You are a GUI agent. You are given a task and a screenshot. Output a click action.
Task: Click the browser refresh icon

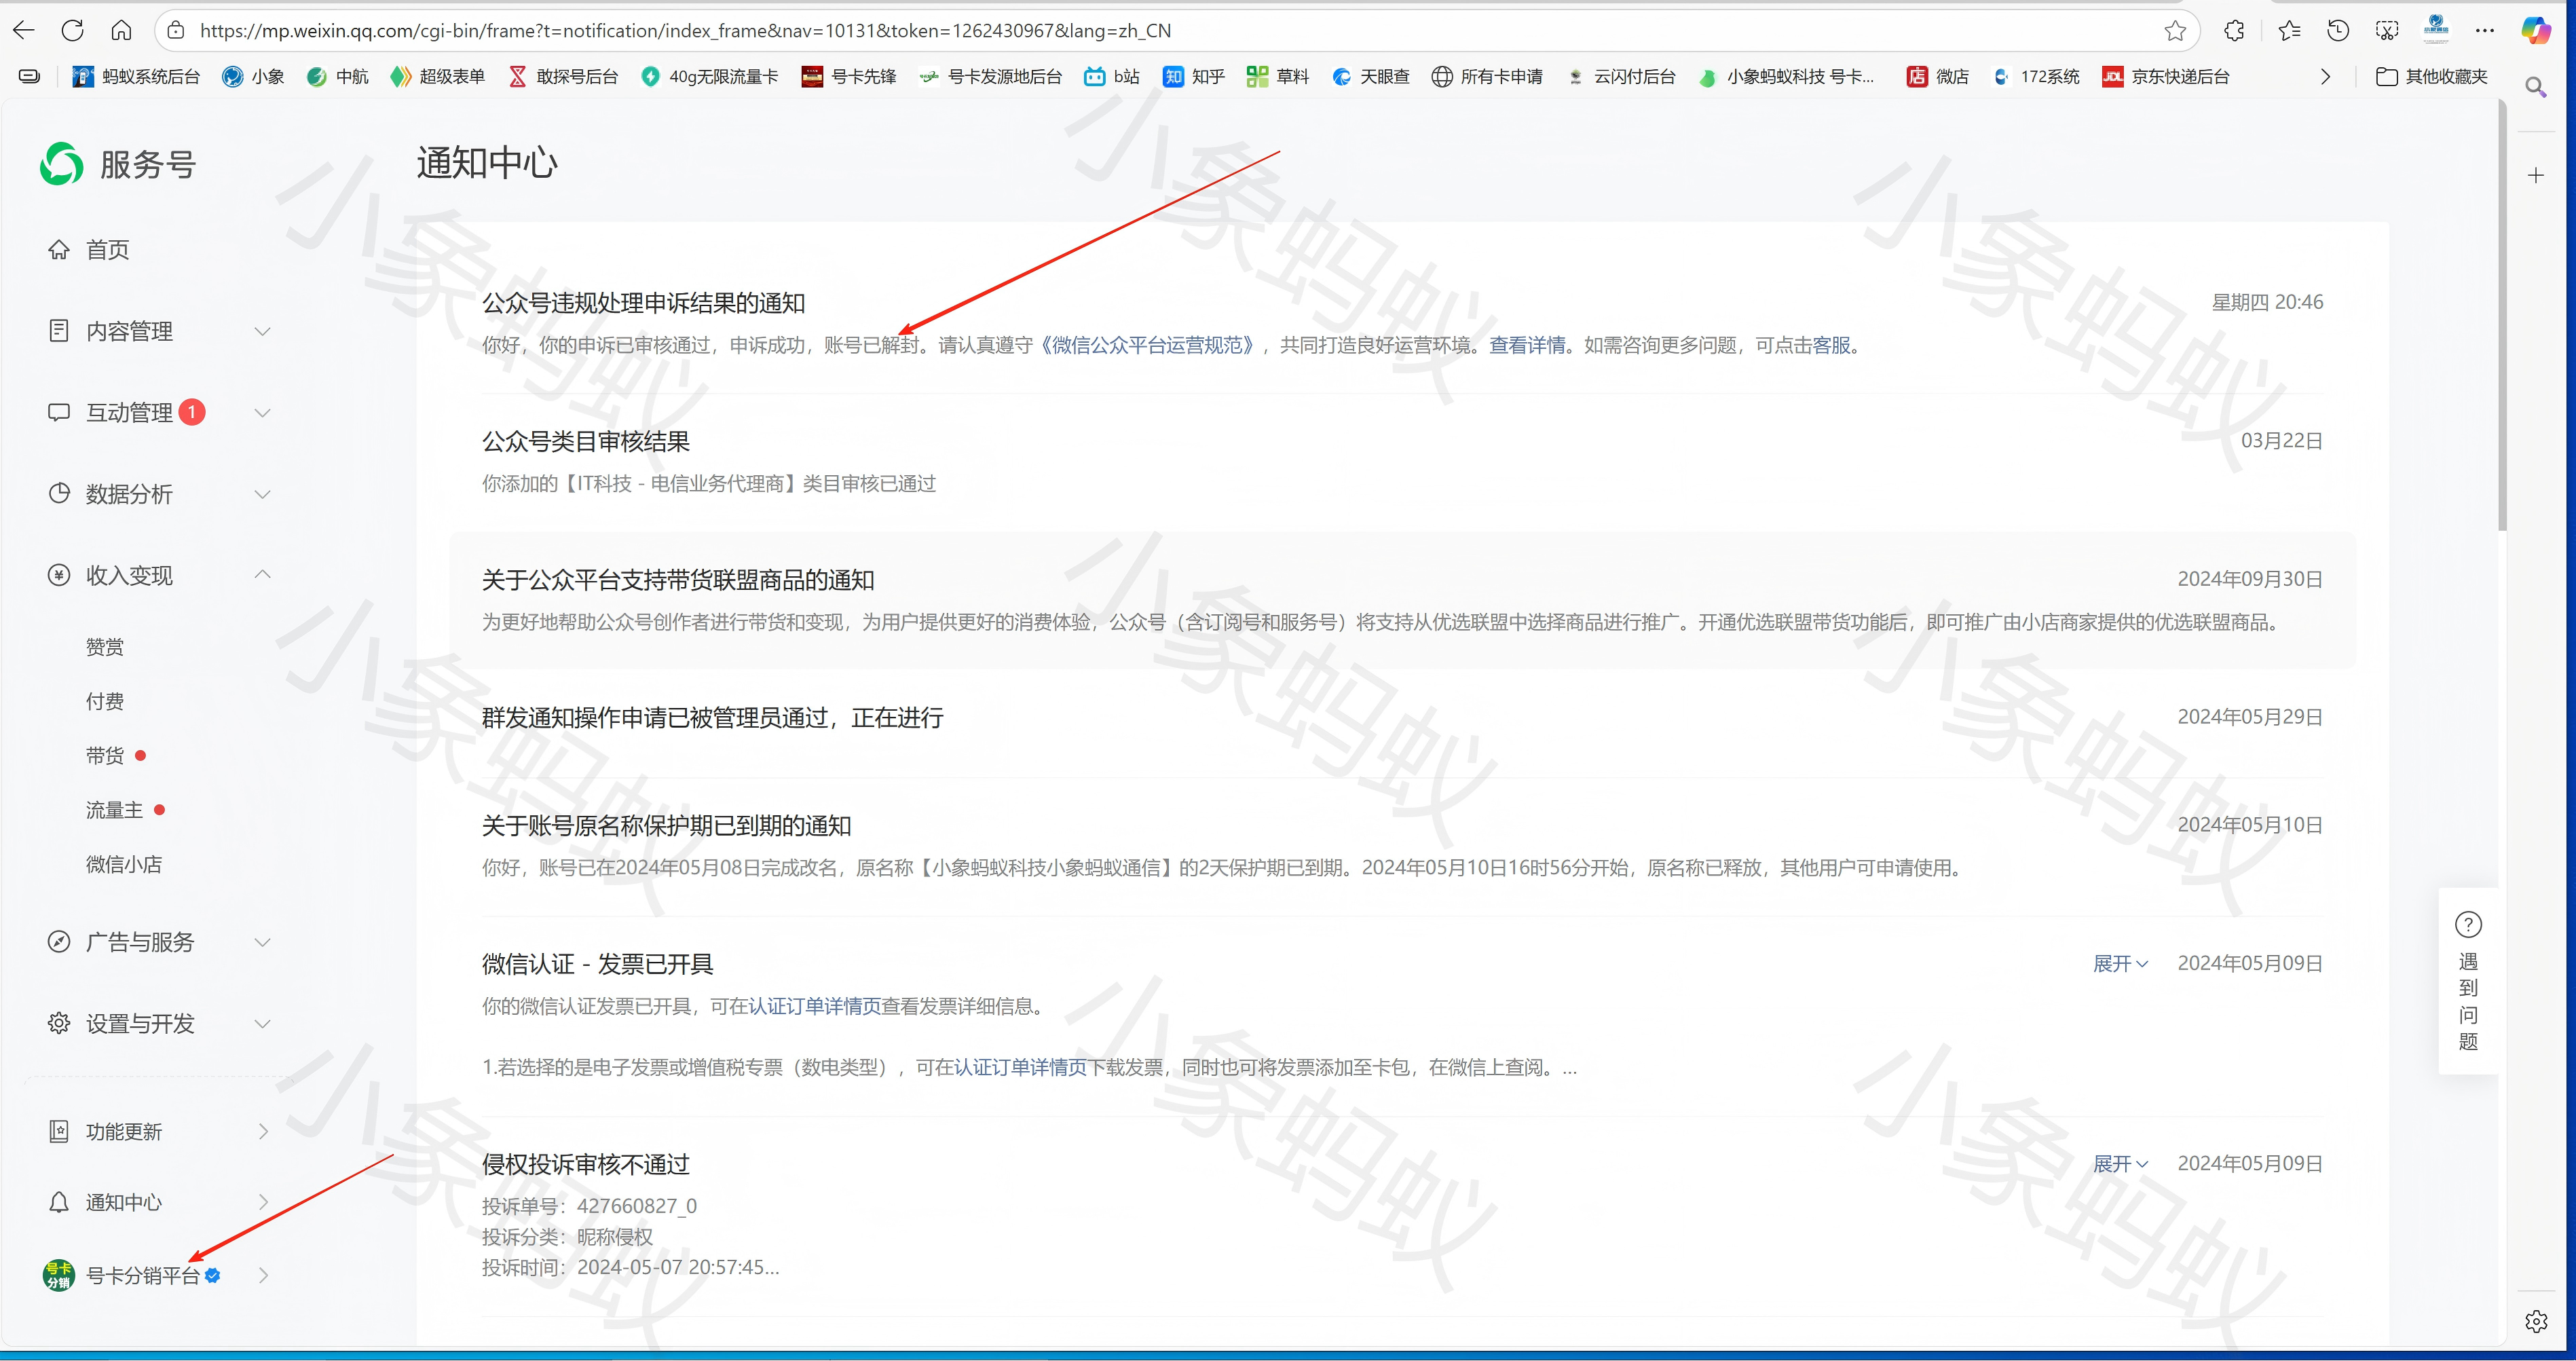tap(72, 30)
